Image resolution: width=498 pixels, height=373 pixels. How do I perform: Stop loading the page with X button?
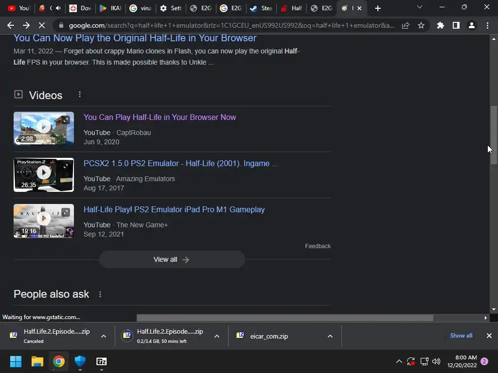[x=42, y=25]
